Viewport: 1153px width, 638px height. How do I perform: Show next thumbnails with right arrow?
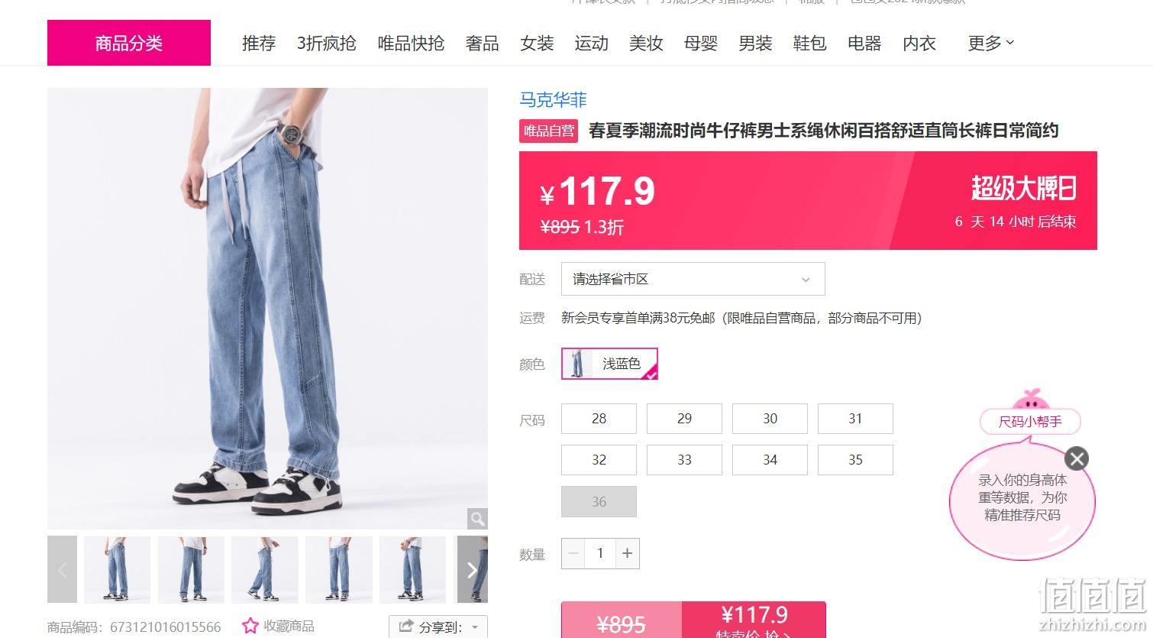[472, 569]
